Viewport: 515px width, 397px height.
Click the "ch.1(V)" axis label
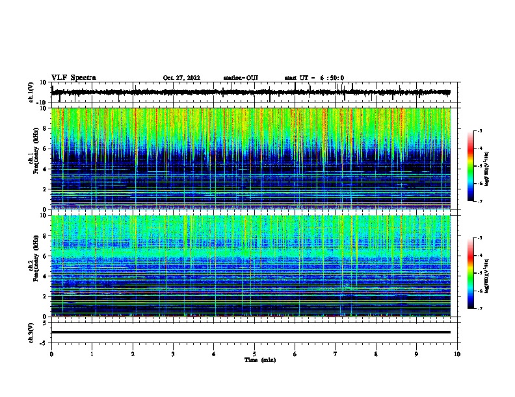pyautogui.click(x=31, y=92)
